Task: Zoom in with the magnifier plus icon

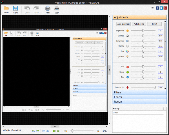Action: [98, 131]
